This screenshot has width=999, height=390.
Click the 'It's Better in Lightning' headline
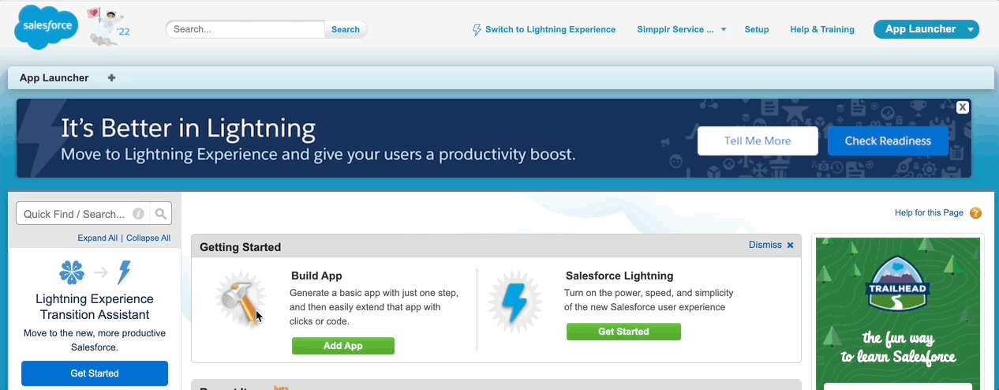click(x=188, y=127)
